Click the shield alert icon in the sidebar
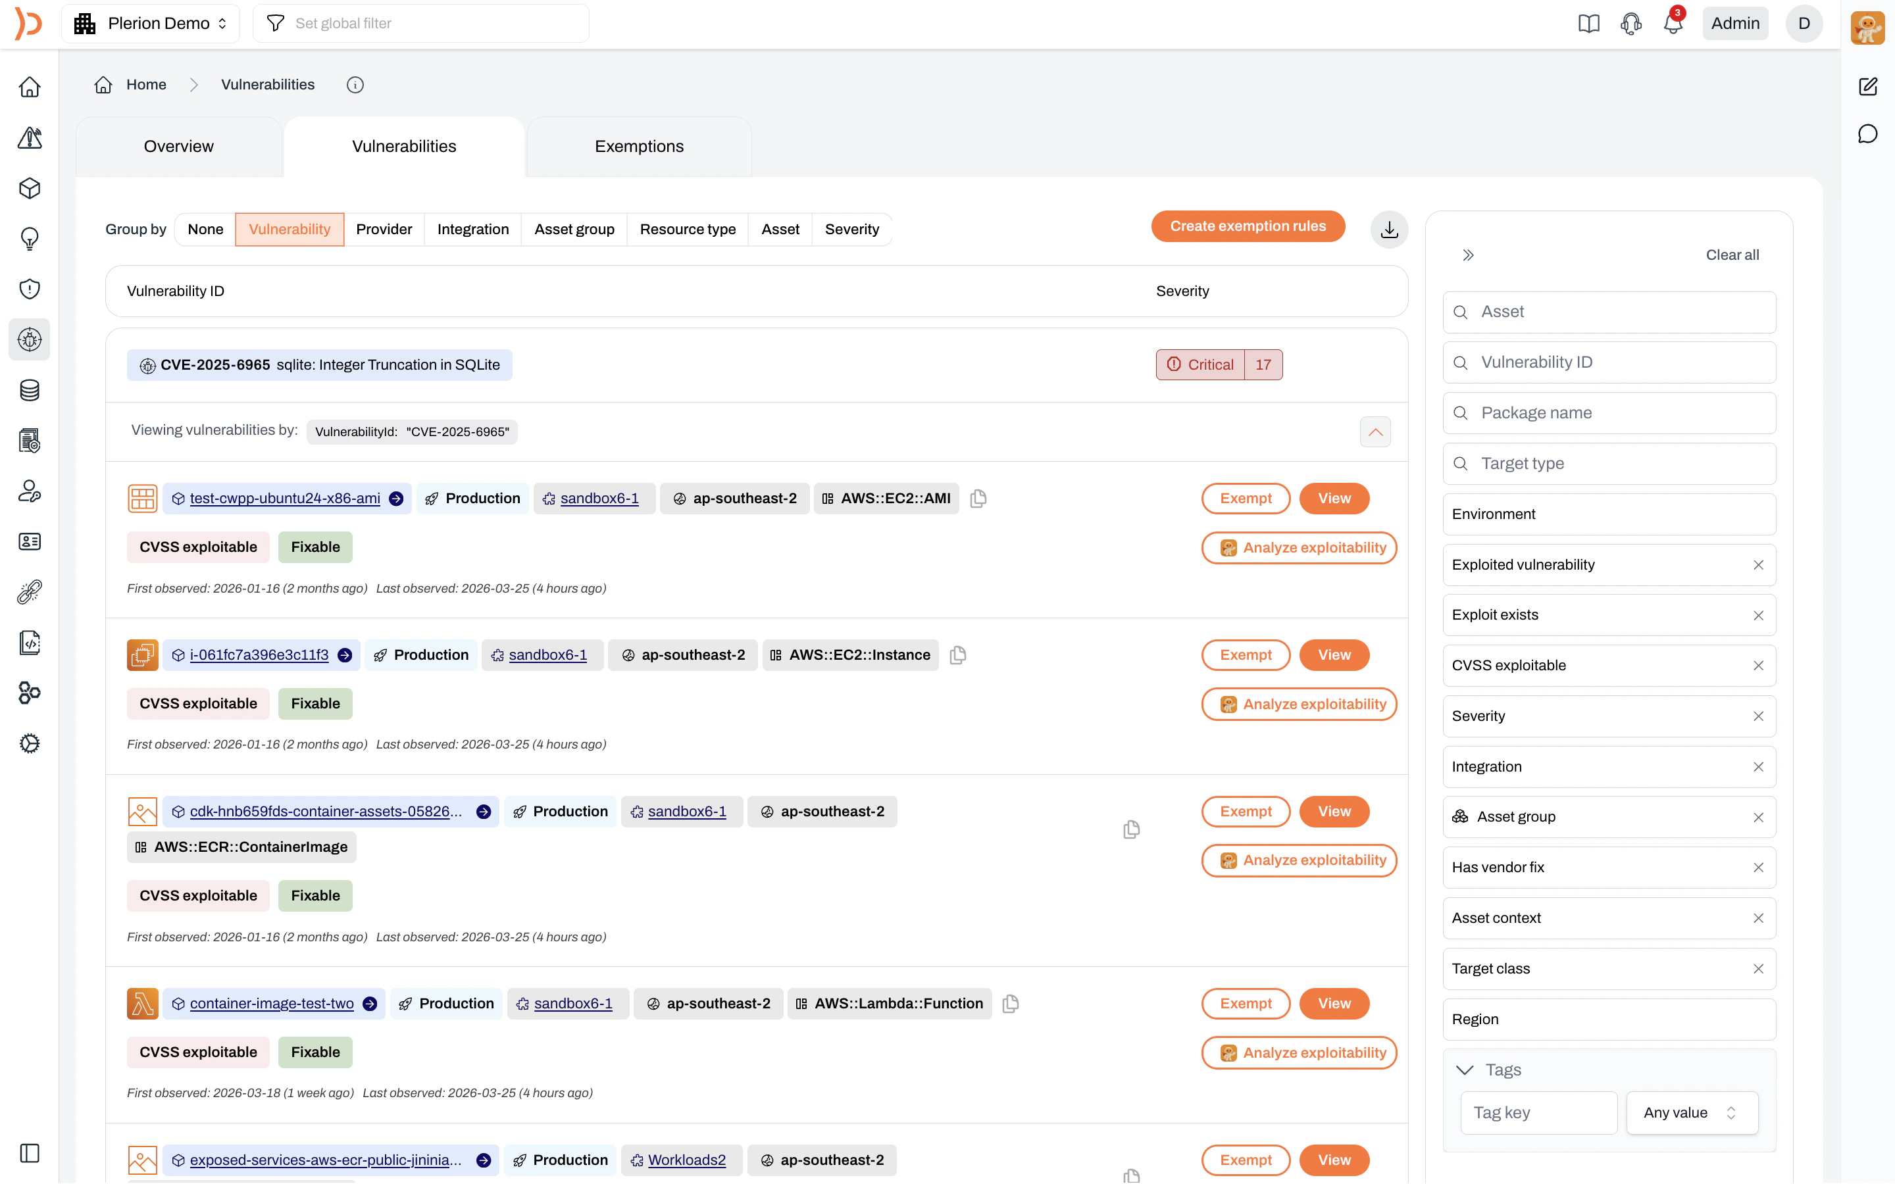 tap(29, 289)
